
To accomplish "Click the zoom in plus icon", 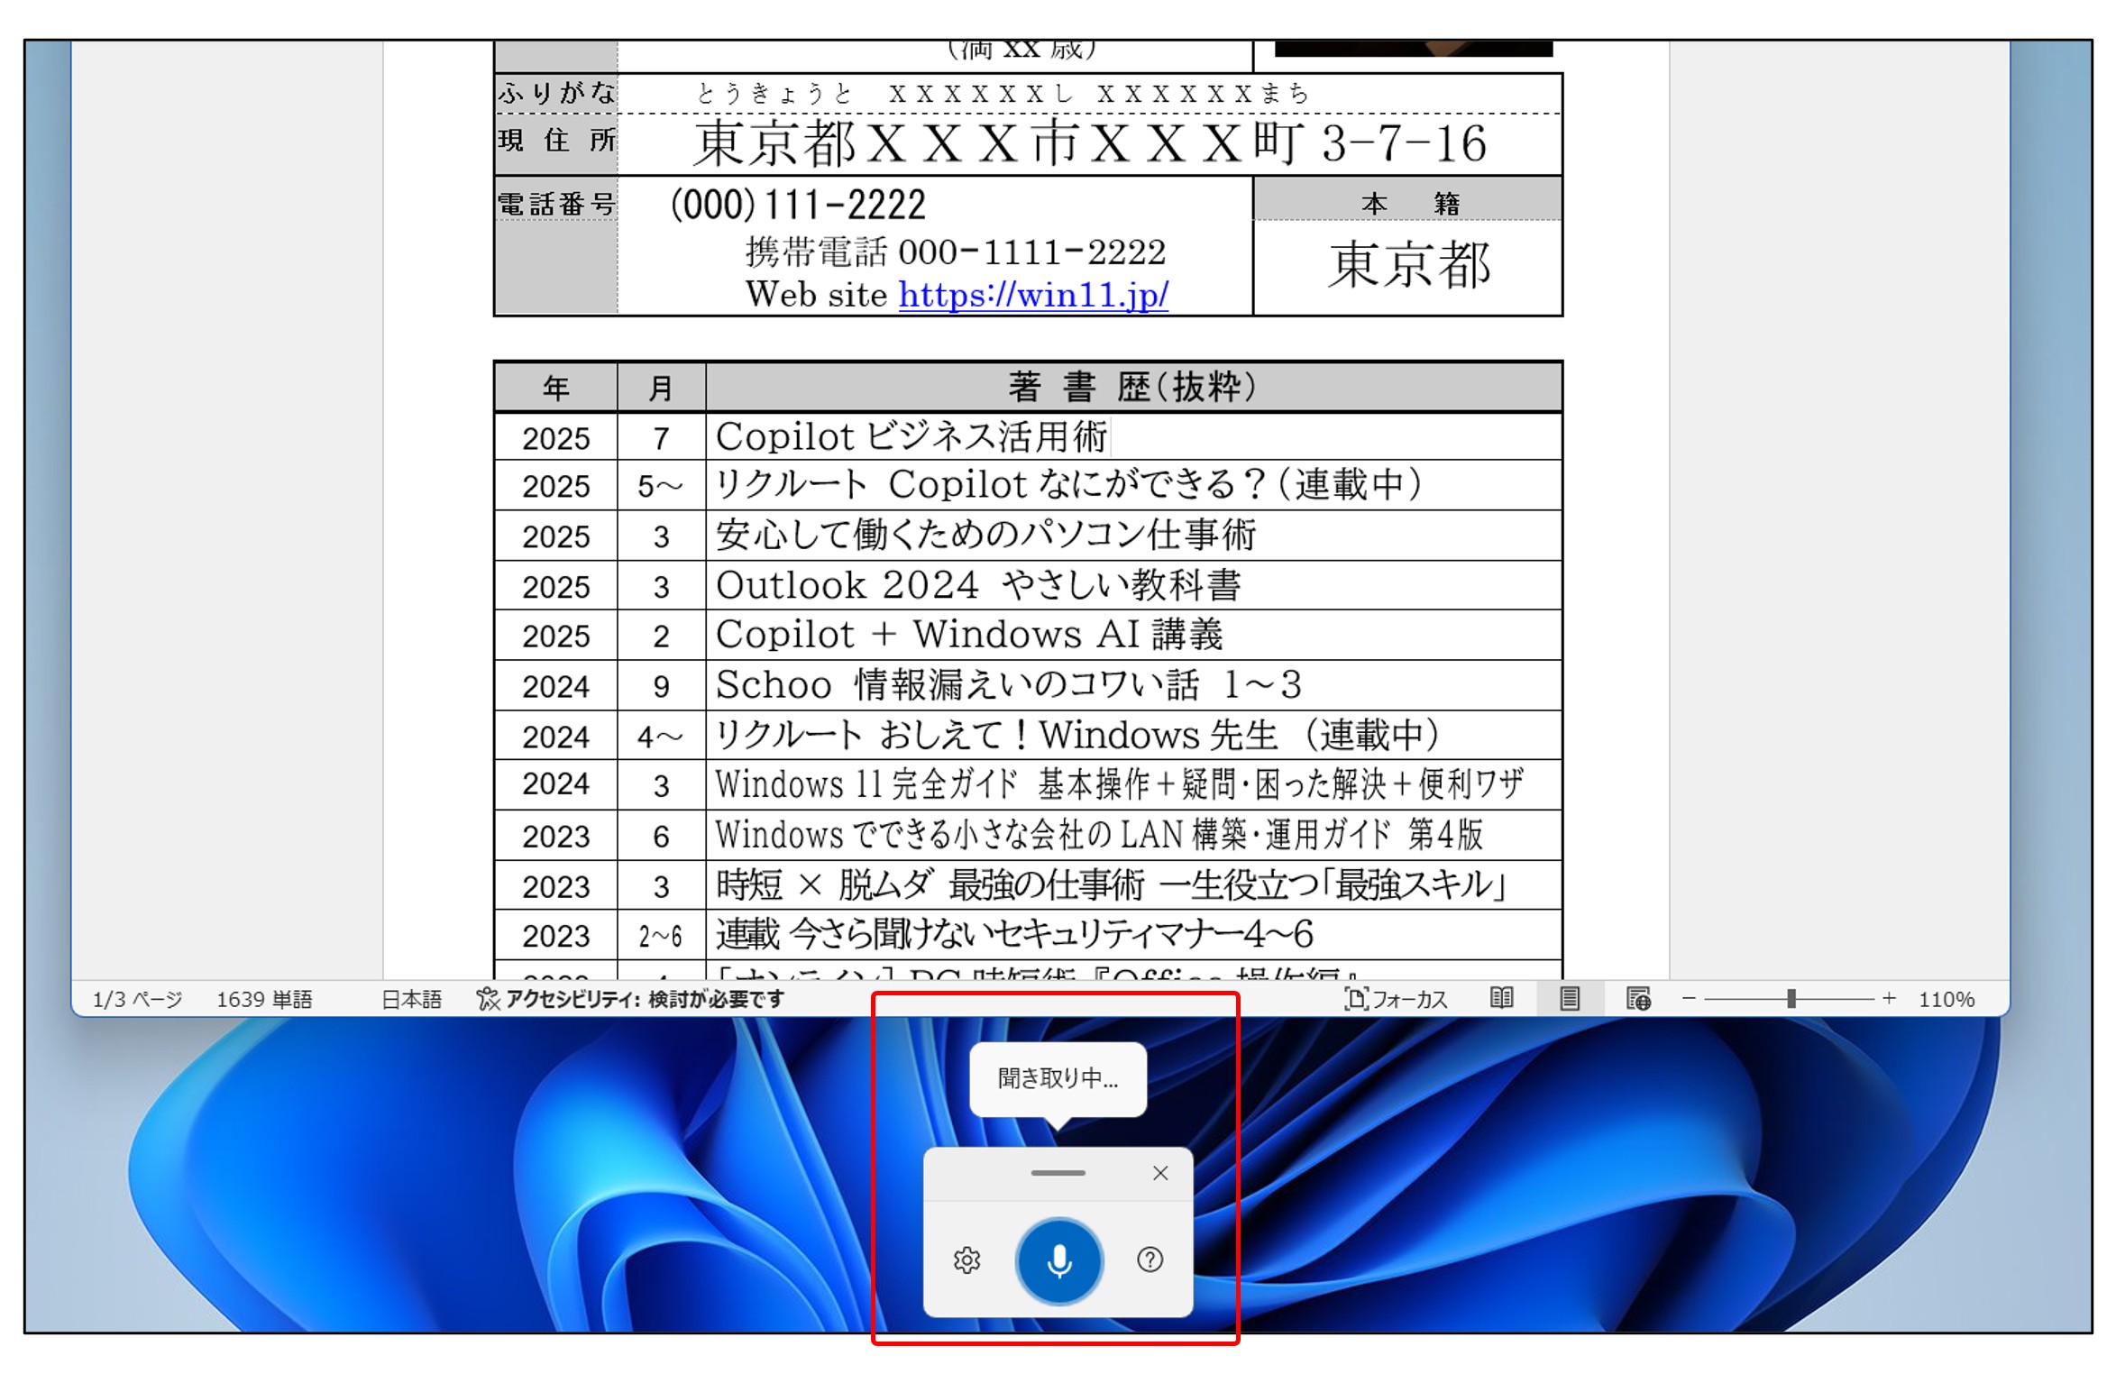I will [x=1889, y=998].
